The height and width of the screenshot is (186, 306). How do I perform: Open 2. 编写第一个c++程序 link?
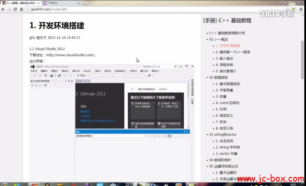tap(233, 52)
